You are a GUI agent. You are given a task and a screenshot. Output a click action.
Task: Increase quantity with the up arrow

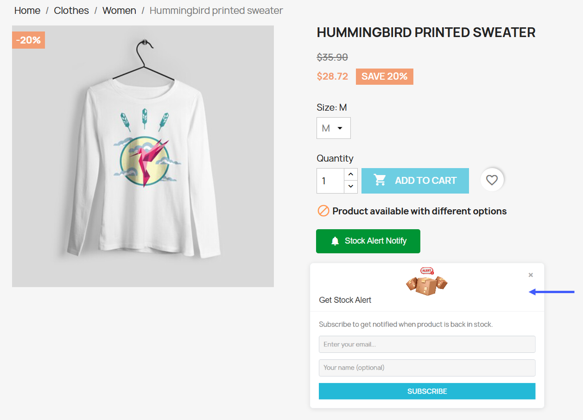pyautogui.click(x=351, y=175)
